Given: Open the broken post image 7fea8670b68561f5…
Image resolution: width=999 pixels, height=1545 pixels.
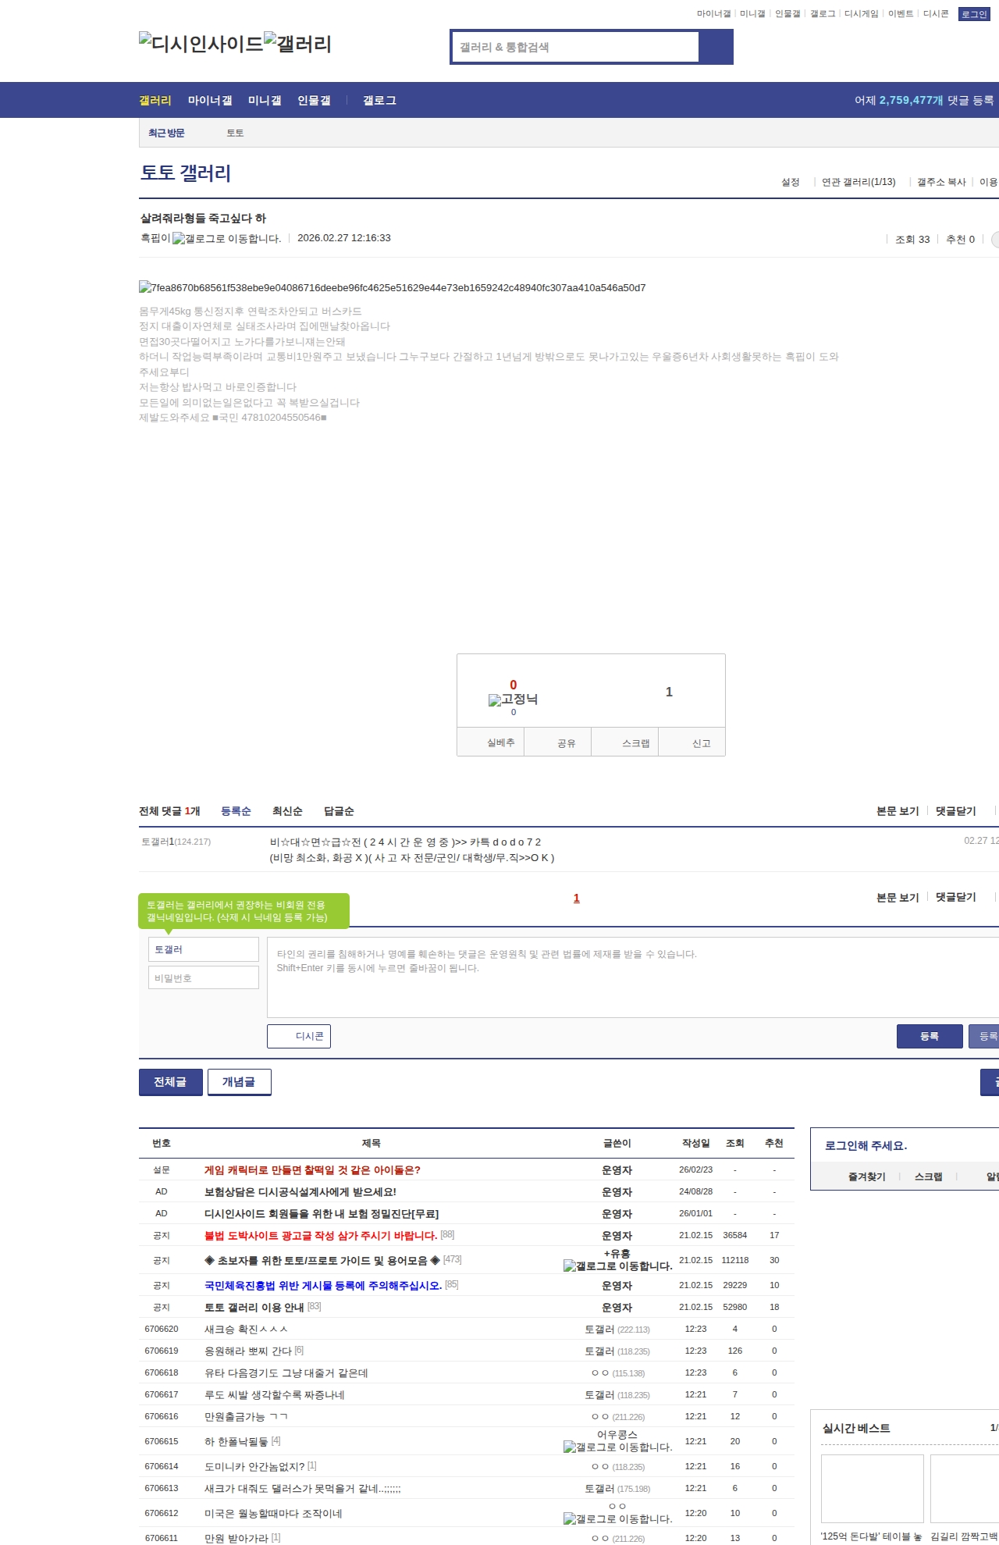Looking at the screenshot, I should coord(393,288).
